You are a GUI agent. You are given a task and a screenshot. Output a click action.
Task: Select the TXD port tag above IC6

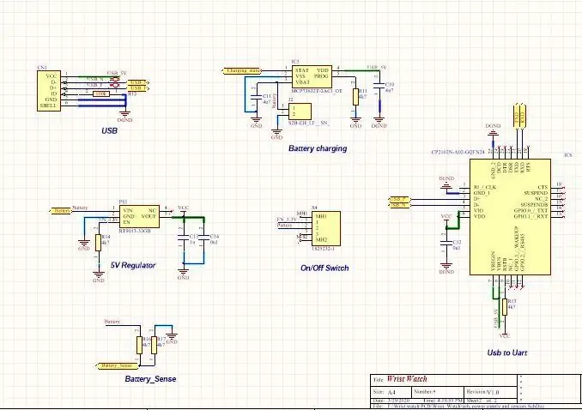(516, 117)
